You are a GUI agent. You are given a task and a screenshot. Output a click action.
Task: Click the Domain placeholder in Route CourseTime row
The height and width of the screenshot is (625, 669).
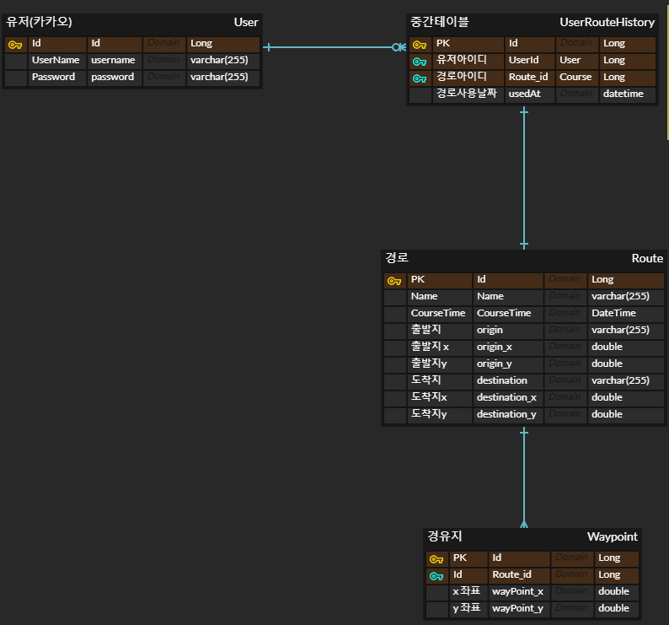[565, 315]
